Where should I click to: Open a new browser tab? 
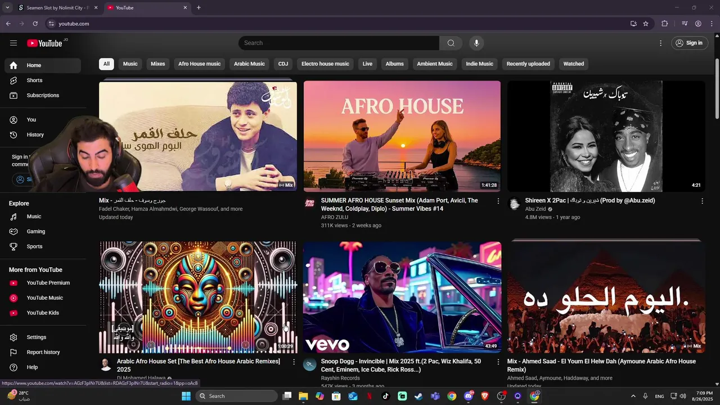(199, 8)
